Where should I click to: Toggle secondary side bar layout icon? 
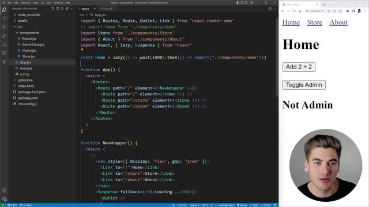click(x=246, y=2)
